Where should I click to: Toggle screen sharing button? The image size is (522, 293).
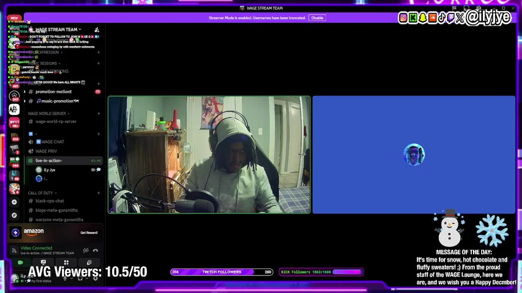pos(43,262)
